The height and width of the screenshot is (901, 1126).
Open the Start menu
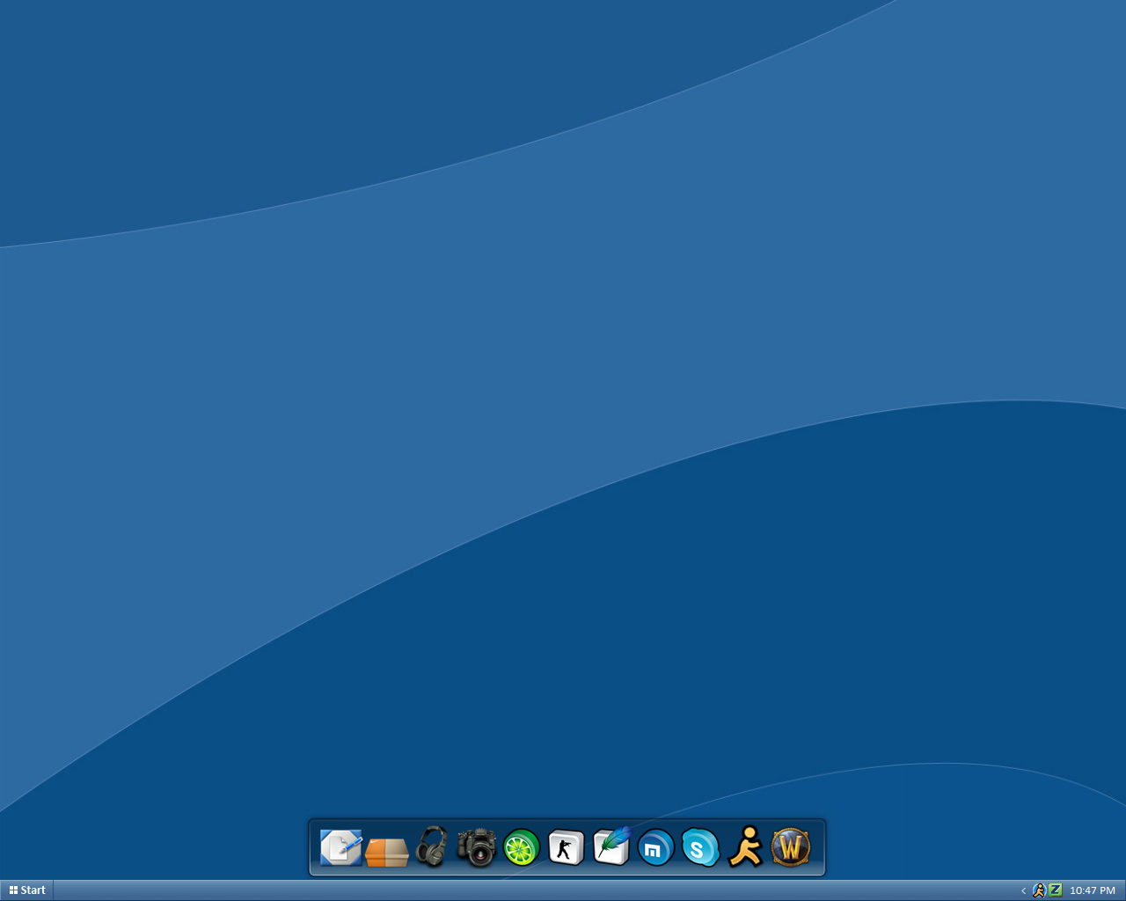27,890
